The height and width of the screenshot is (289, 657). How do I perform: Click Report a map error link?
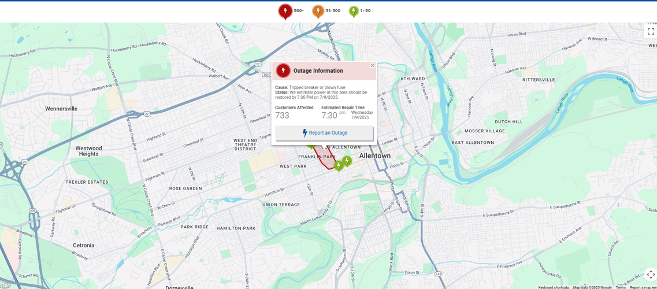click(643, 287)
